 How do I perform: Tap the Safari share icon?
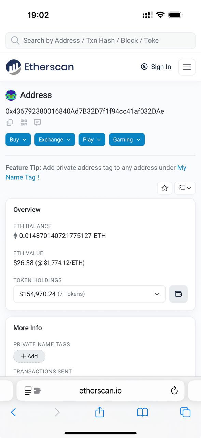[99, 412]
